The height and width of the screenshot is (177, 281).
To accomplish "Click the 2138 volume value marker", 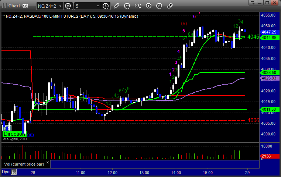I will coord(269,156).
